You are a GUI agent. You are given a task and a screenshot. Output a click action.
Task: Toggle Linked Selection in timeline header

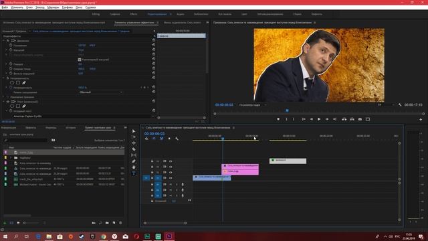coord(162,139)
